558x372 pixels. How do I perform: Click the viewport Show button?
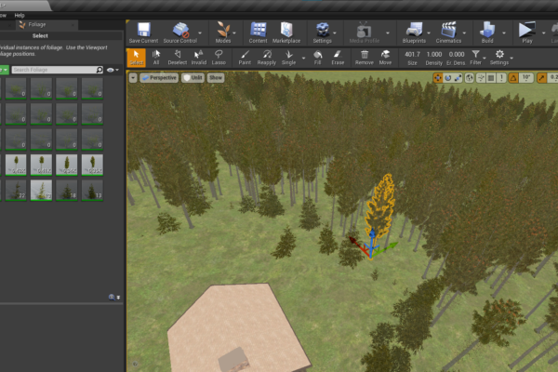tap(216, 77)
